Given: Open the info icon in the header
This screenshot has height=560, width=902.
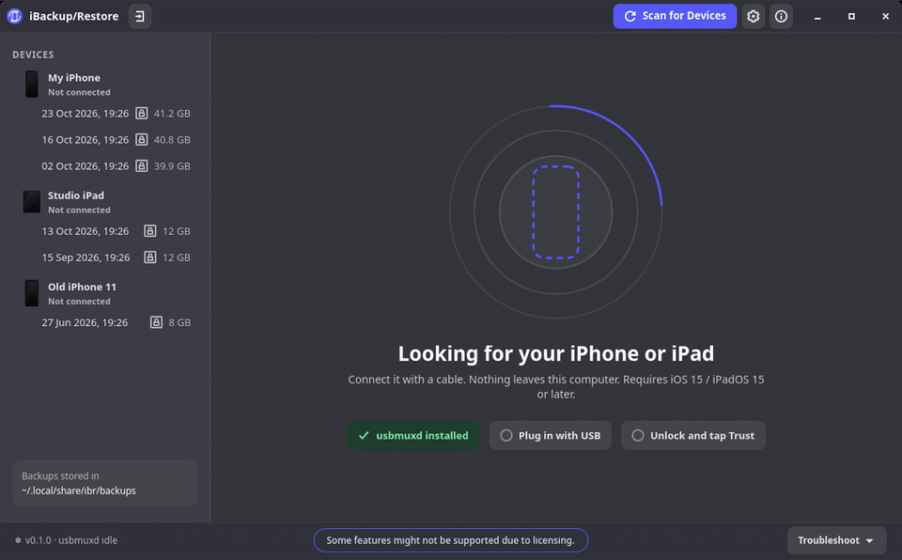Looking at the screenshot, I should coord(781,16).
